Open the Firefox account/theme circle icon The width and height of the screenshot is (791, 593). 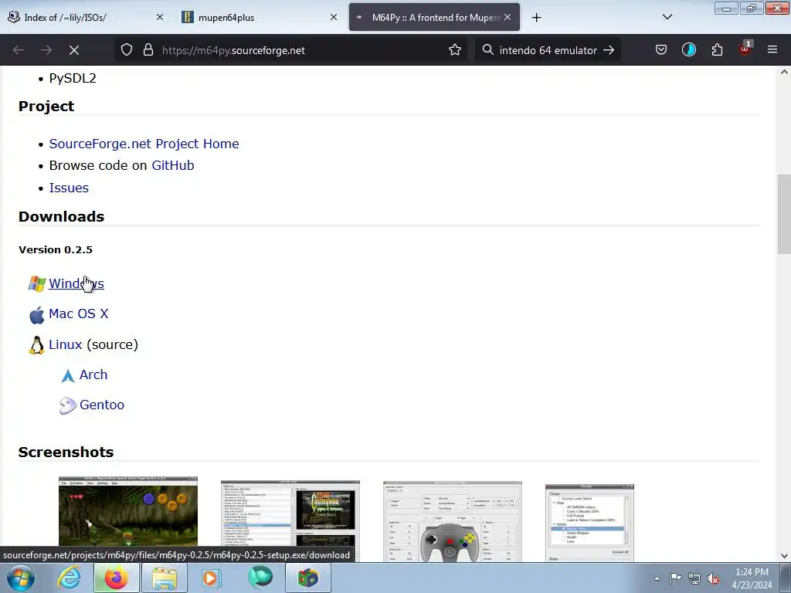[688, 49]
